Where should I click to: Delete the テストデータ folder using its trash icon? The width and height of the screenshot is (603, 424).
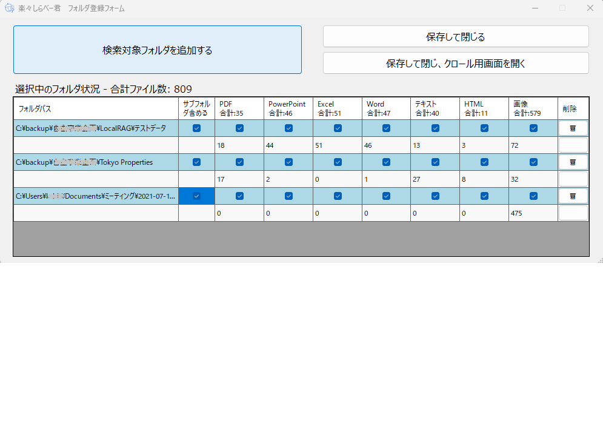(x=573, y=128)
